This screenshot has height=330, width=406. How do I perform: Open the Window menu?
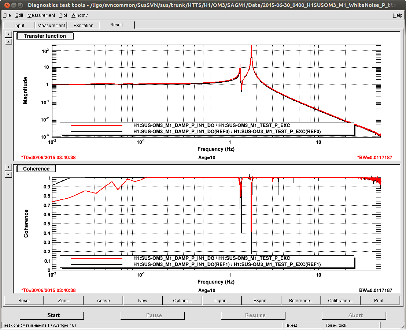click(80, 15)
